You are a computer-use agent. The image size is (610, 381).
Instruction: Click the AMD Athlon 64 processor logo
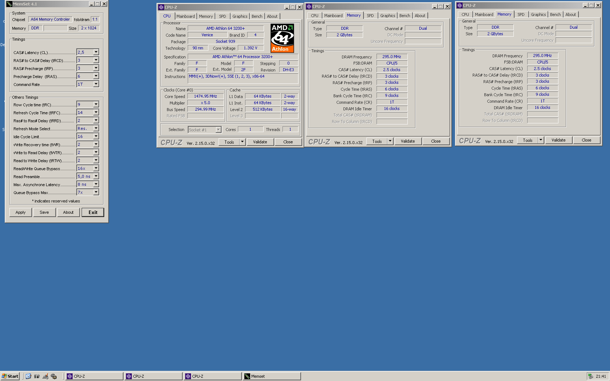pyautogui.click(x=282, y=38)
